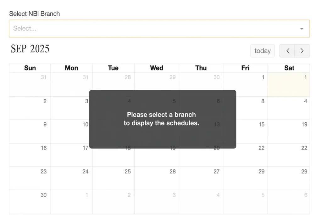
Task: Select the Sunday cell numbered 30
Action: 30,202
